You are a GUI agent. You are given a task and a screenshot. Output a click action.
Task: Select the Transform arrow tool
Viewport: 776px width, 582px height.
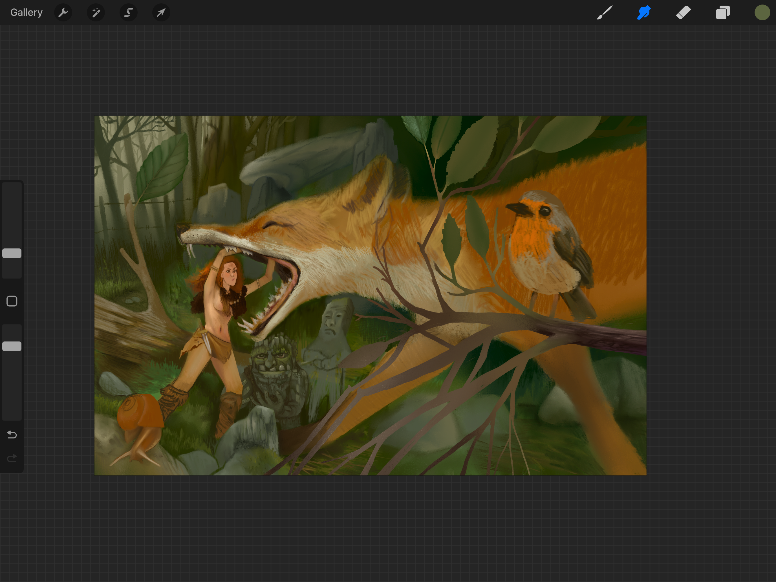(161, 13)
